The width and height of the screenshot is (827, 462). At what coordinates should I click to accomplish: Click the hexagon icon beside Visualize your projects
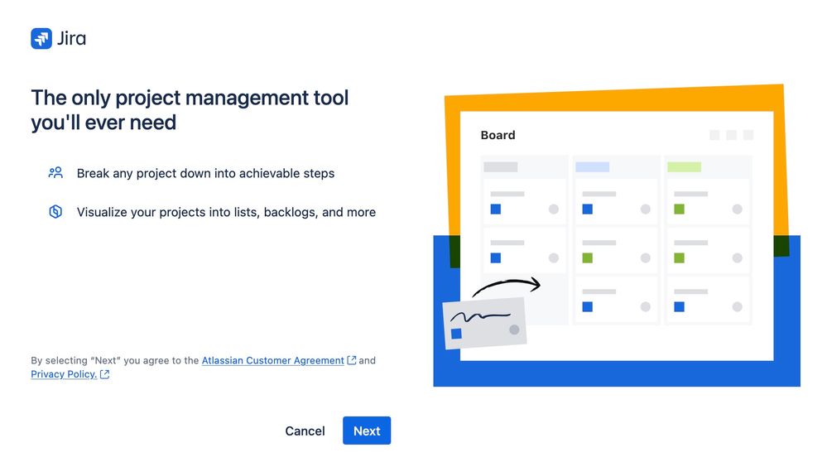(x=55, y=211)
